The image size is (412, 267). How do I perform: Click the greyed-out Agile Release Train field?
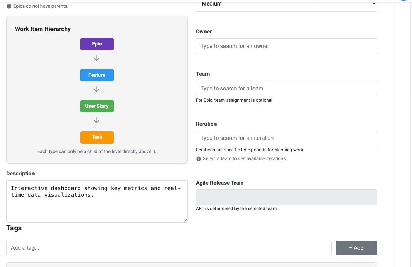pos(286,197)
